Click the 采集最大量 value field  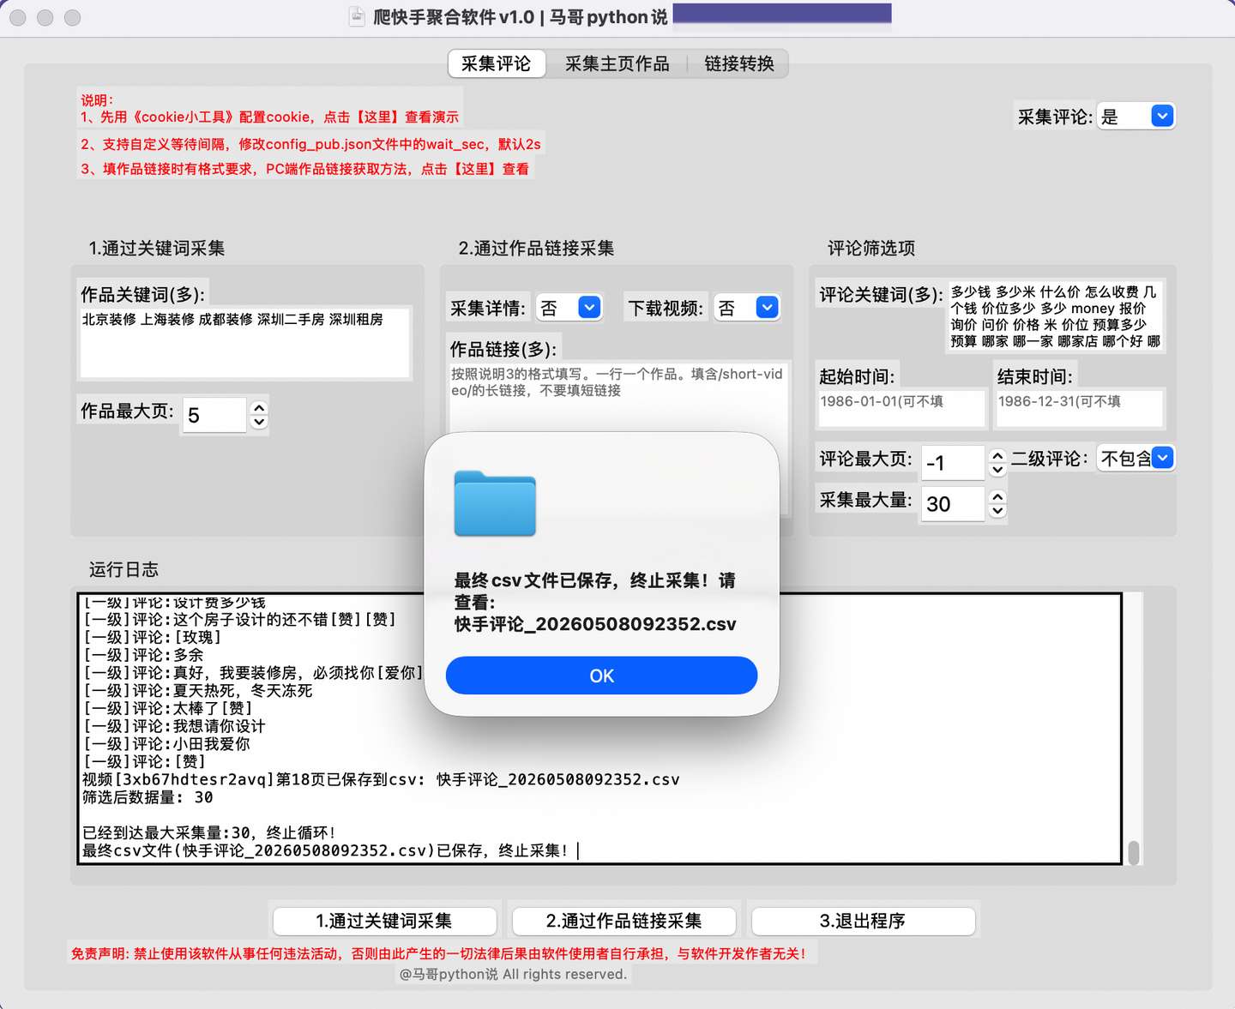[953, 504]
